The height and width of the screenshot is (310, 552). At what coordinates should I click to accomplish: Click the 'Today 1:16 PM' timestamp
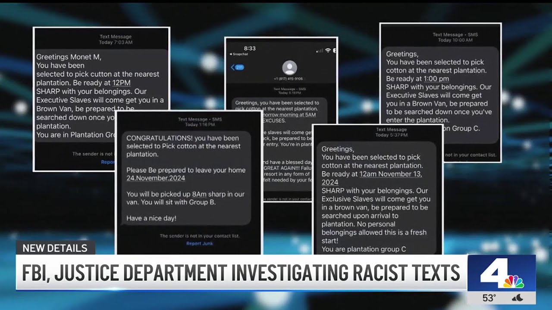coord(200,124)
